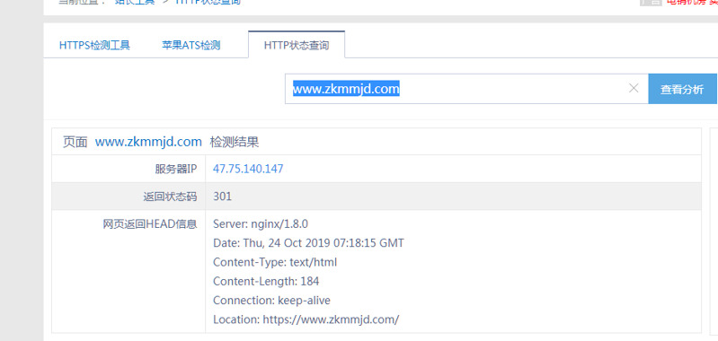Click inside the www.zkmmjd.com input field
The image size is (718, 341).
466,89
